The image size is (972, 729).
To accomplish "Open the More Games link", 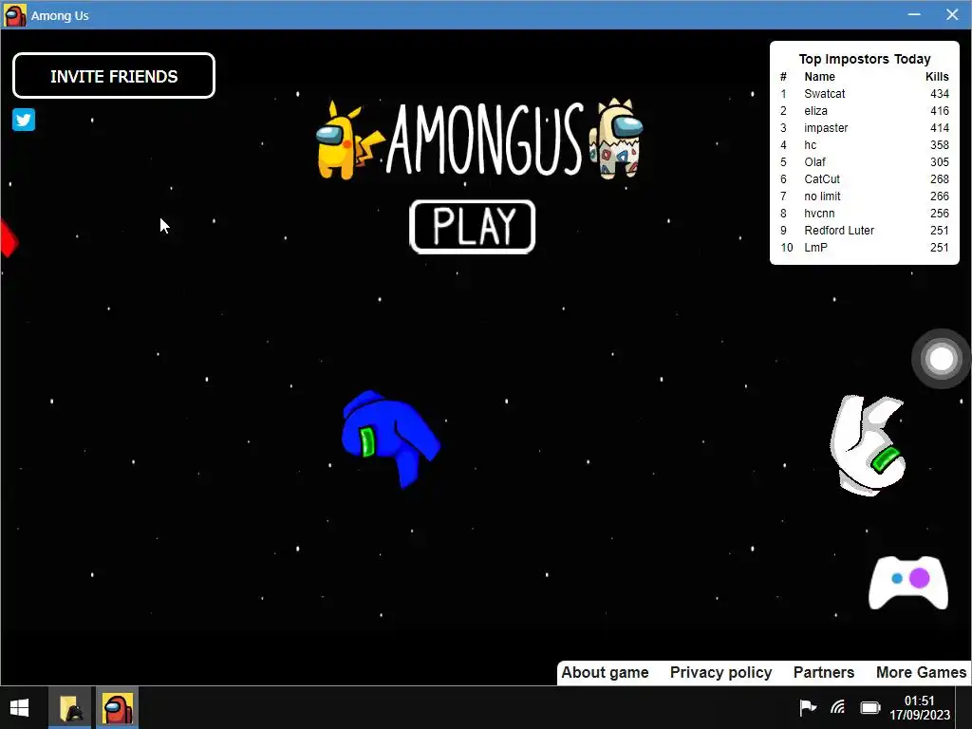I will pyautogui.click(x=921, y=673).
